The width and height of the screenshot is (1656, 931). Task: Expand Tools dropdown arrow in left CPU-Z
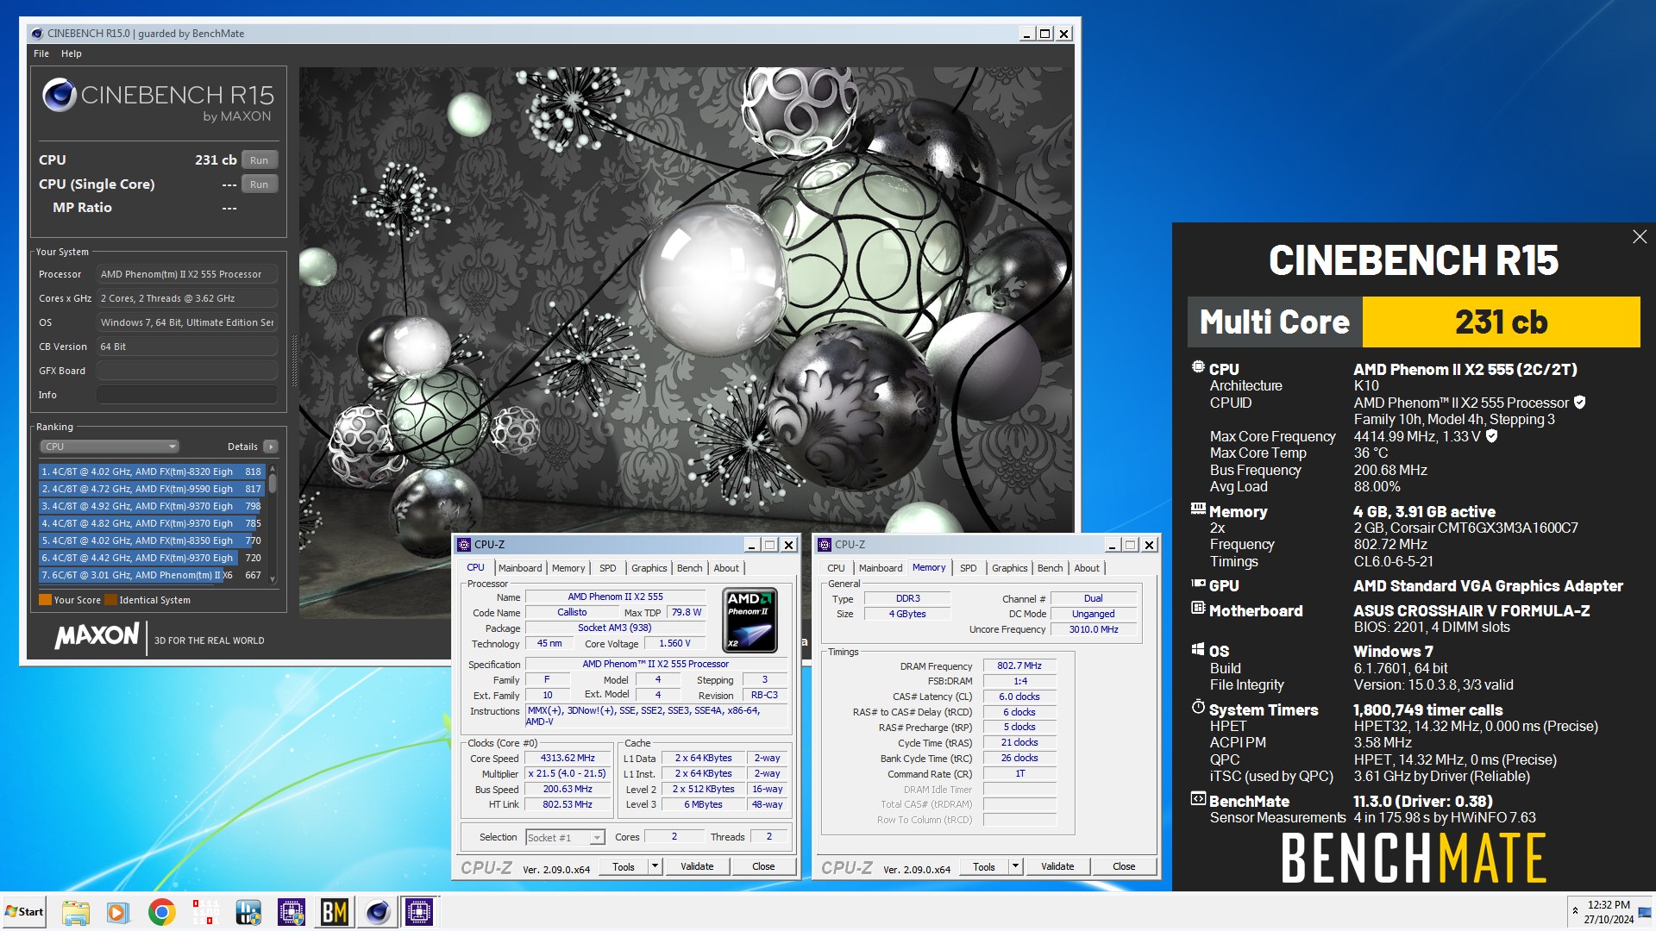click(655, 867)
